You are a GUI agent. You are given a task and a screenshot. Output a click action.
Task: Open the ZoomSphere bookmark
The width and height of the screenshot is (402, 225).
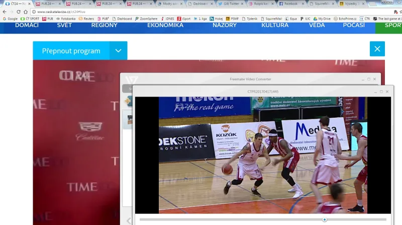tap(146, 19)
